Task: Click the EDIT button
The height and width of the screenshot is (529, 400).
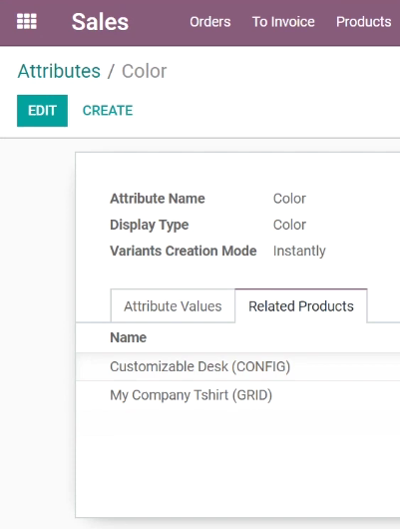Action: coord(42,111)
